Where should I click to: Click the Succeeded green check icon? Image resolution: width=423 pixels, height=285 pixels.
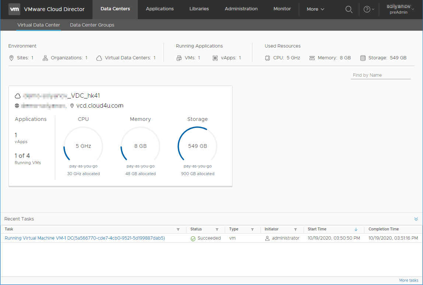tap(193, 239)
